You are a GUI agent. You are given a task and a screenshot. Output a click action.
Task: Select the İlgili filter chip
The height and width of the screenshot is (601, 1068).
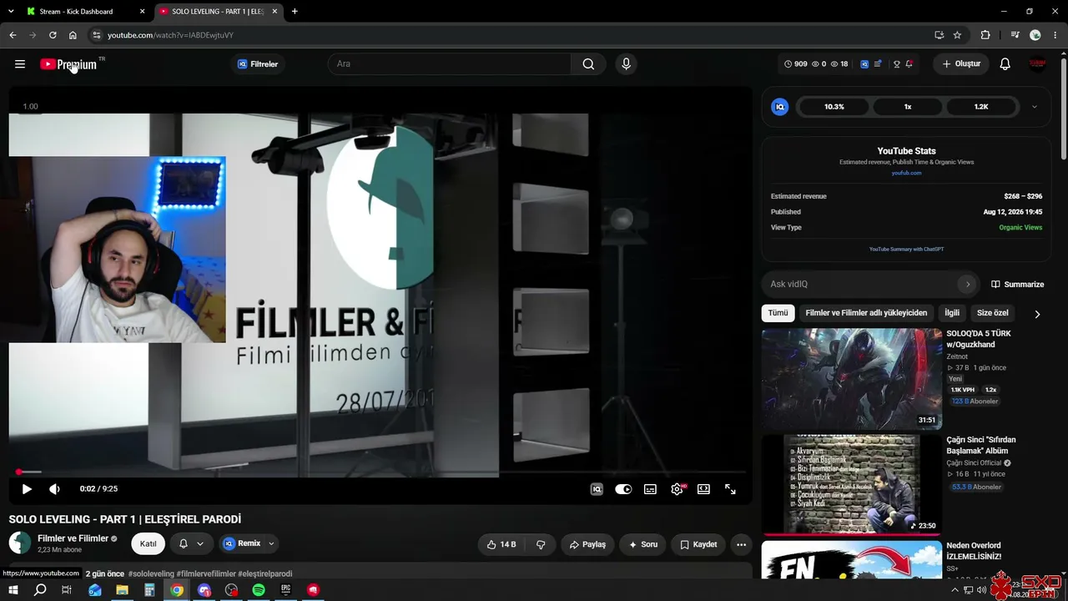[x=951, y=313]
